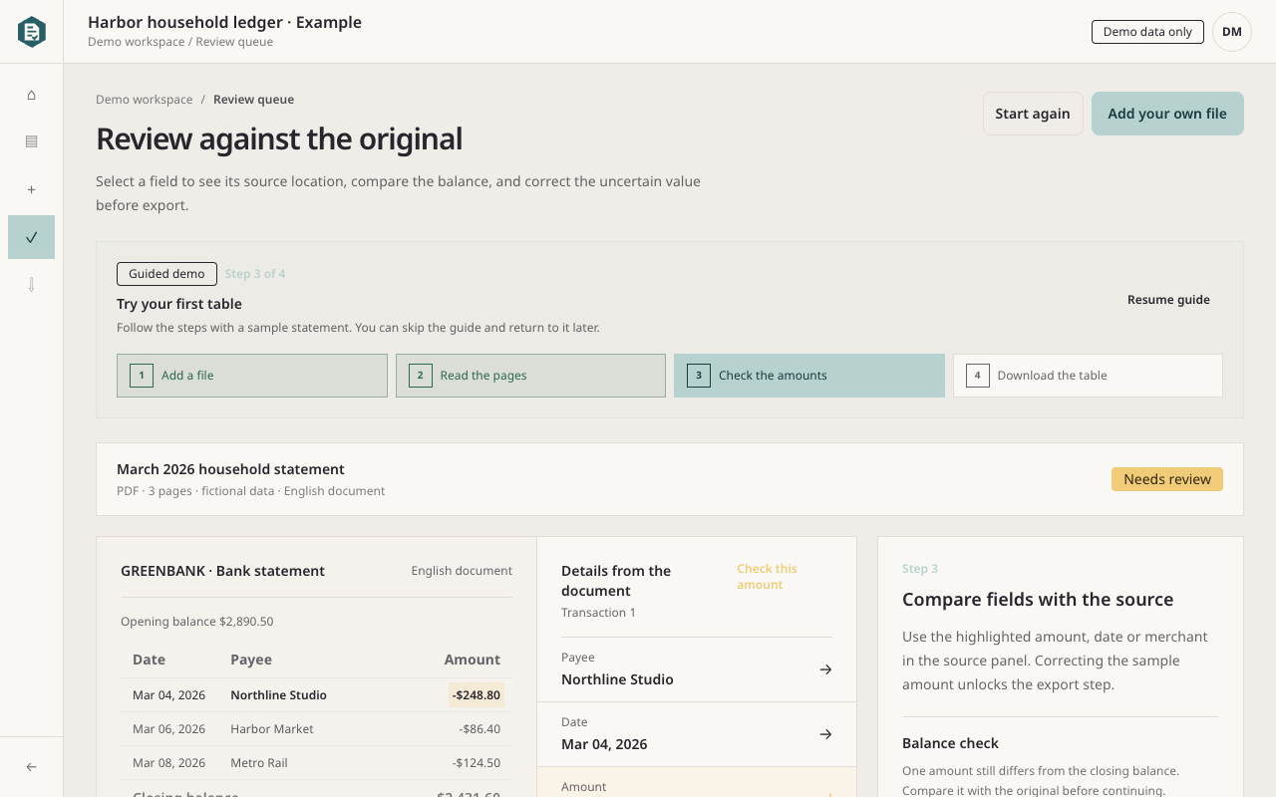Open Demo workspace breadcrumb link
Screen dimensions: 1276x797
(x=145, y=100)
